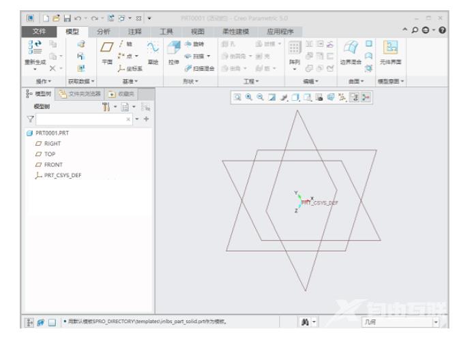Image resolution: width=459 pixels, height=338 pixels.
Task: Select the Axis (轴) datum tool
Action: [x=125, y=44]
